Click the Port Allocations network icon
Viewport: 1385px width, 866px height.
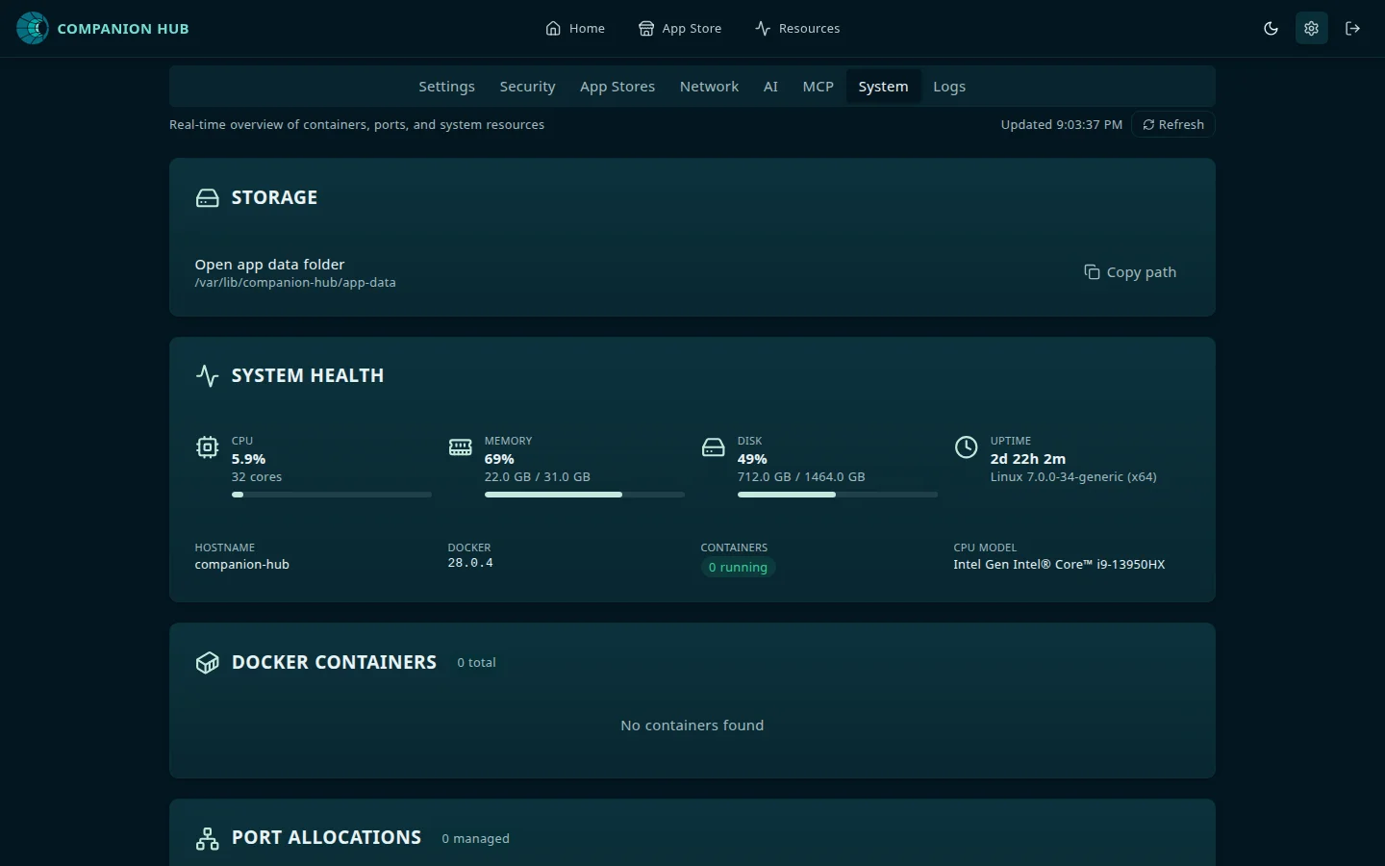coord(208,839)
